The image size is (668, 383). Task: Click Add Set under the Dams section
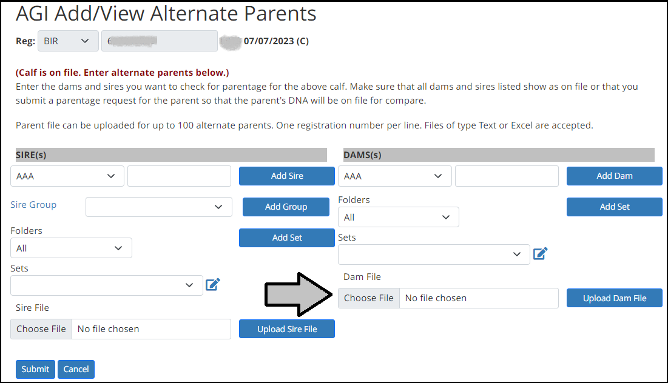click(x=615, y=207)
